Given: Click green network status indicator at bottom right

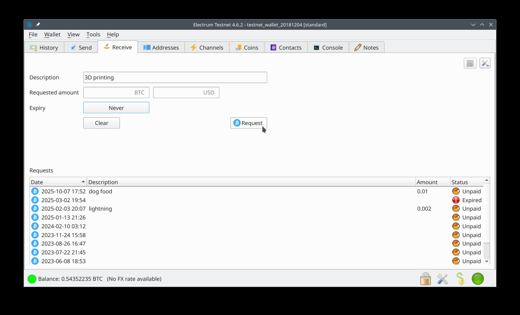Looking at the screenshot, I should pos(478,279).
